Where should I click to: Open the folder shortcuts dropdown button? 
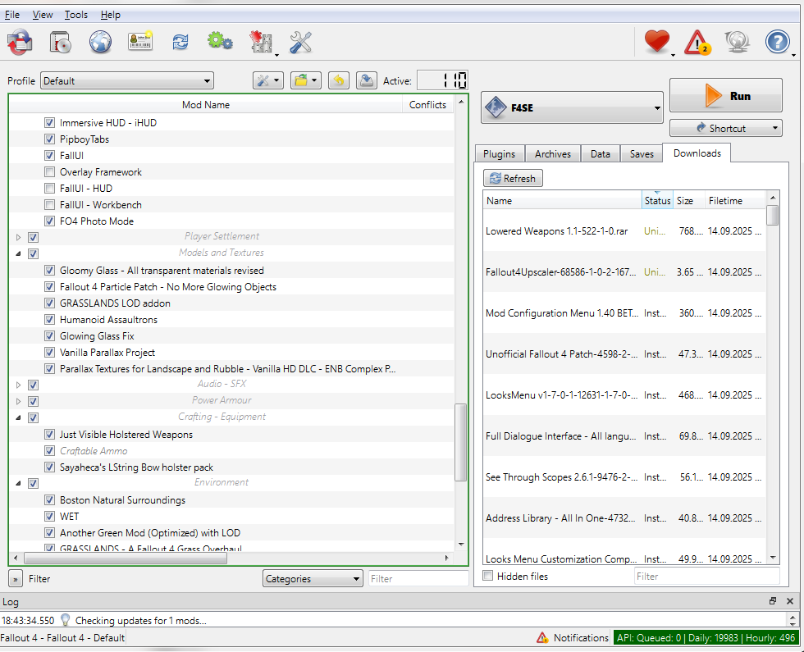click(x=305, y=80)
